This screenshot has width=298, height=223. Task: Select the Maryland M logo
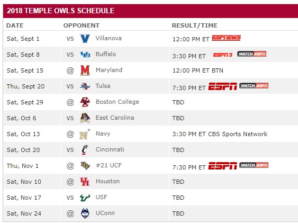pyautogui.click(x=85, y=70)
